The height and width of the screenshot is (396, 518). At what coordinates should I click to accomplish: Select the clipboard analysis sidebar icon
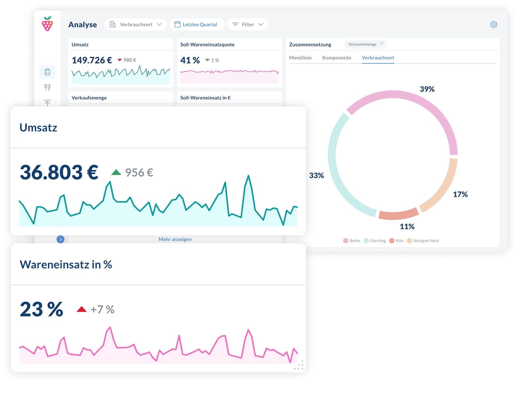(x=47, y=72)
